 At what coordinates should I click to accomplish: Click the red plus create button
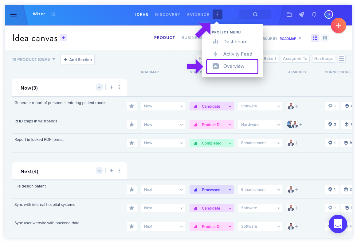pyautogui.click(x=338, y=25)
